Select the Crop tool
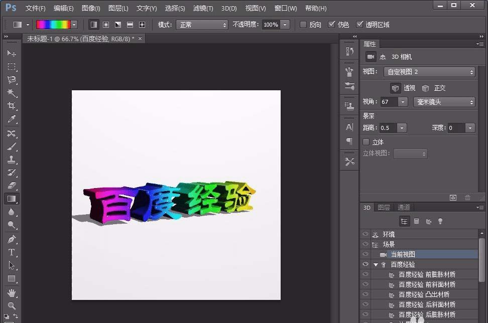The height and width of the screenshot is (323, 488). [x=12, y=106]
